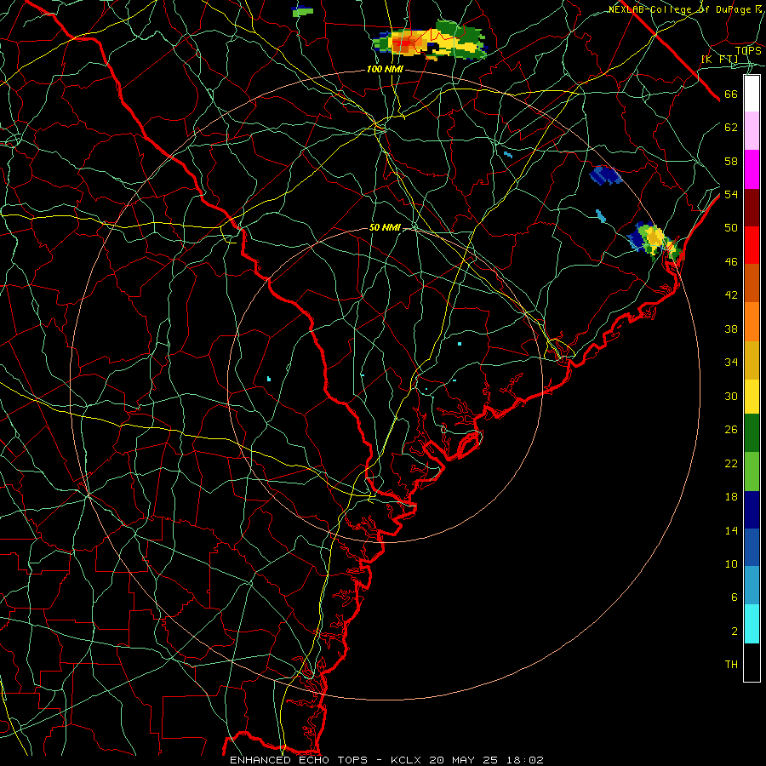The width and height of the screenshot is (766, 766).
Task: Click the legend value "62"
Action: click(x=731, y=128)
